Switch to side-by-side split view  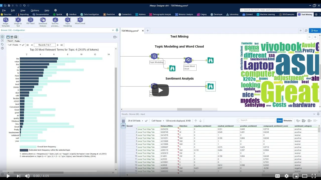pos(12,37)
